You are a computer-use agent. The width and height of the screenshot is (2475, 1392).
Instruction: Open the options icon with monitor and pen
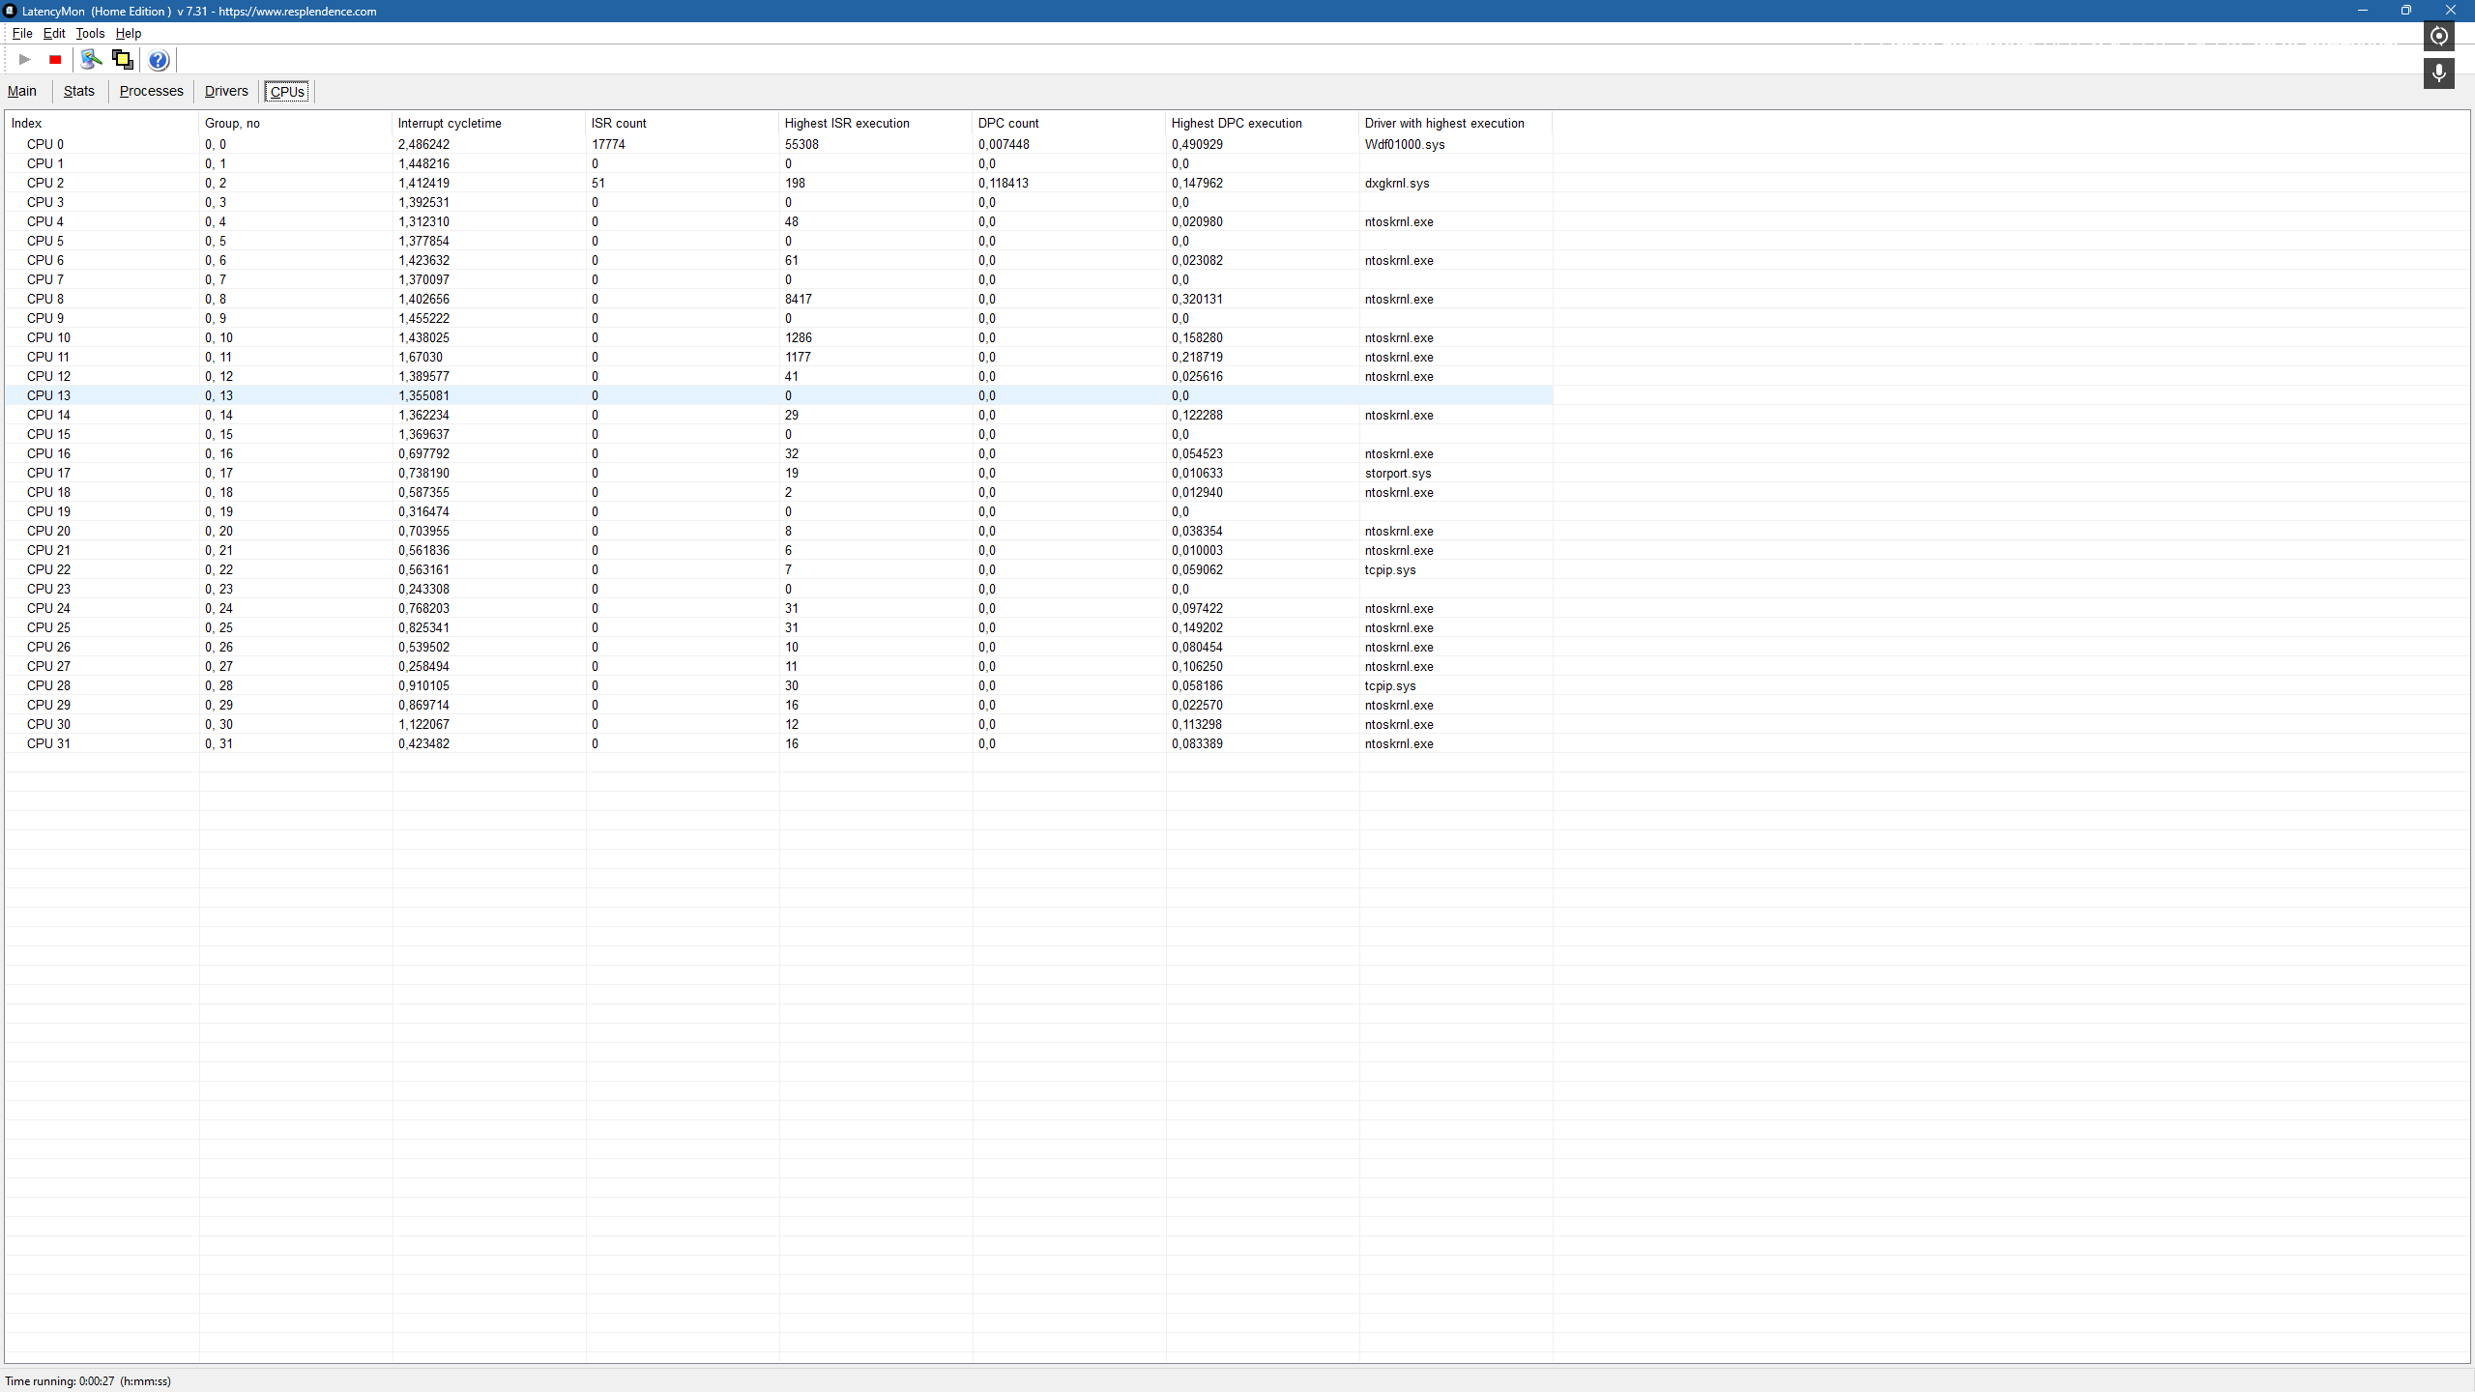tap(91, 60)
